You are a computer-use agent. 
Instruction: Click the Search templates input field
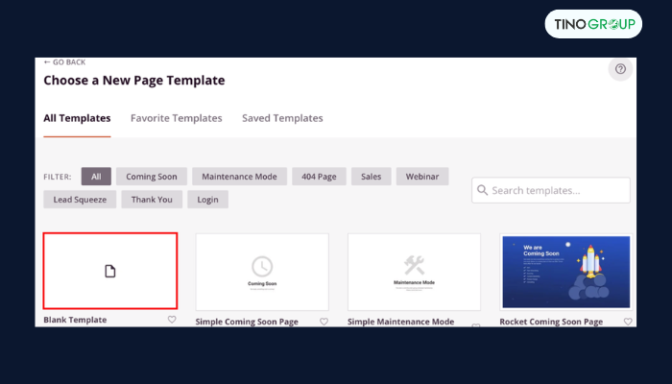[x=557, y=191]
